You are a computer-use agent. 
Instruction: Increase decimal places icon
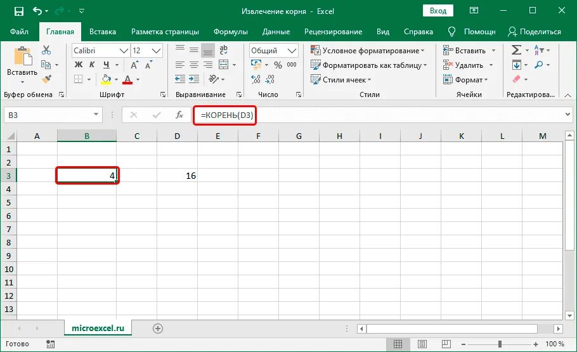coord(256,79)
